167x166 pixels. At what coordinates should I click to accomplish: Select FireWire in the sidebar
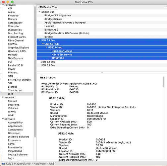coord(13,44)
